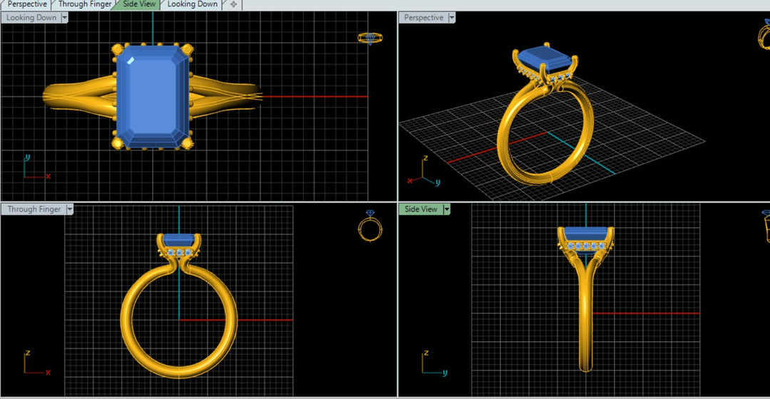Expand the Through Finger viewport dropdown arrow
Viewport: 770px width, 399px height.
tap(69, 209)
